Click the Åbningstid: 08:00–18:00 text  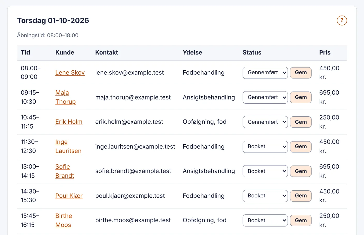[x=48, y=35]
